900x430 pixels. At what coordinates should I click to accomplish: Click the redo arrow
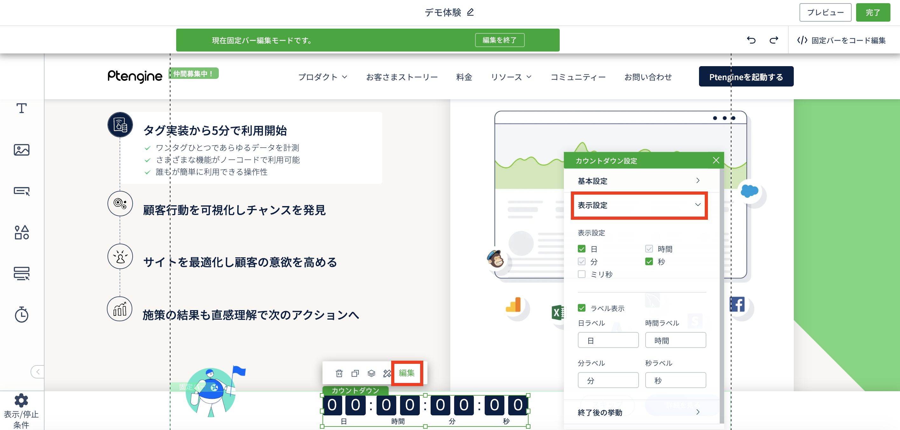tap(774, 40)
